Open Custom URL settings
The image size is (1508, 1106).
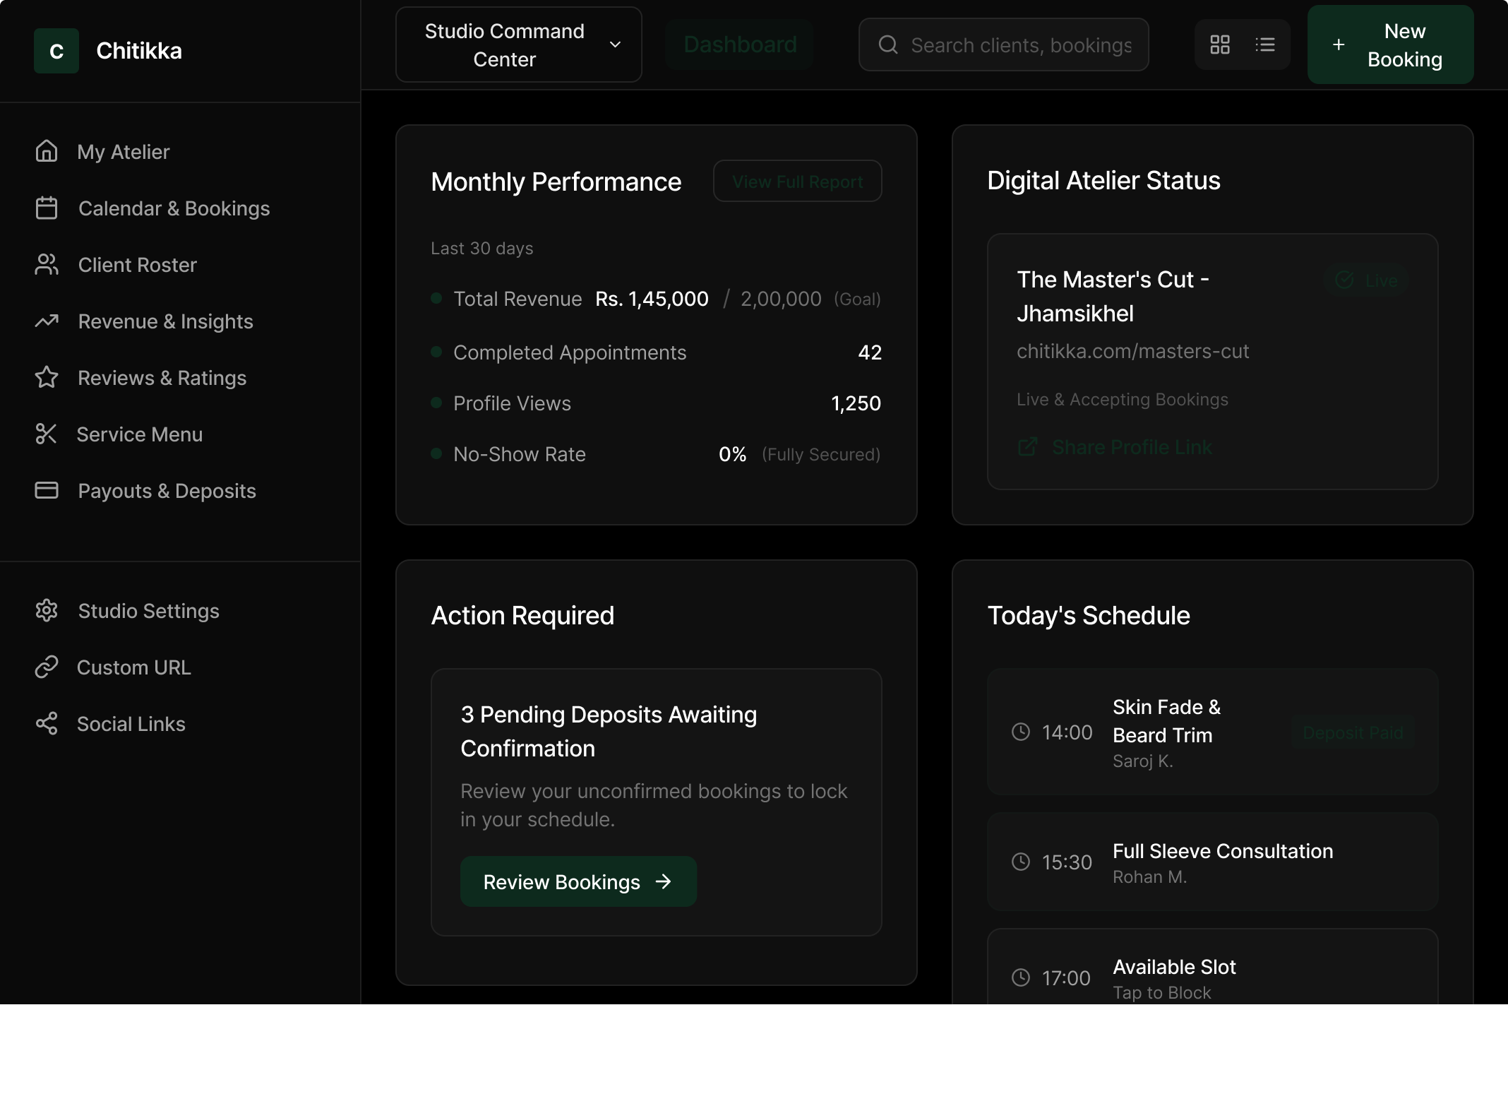click(x=180, y=667)
